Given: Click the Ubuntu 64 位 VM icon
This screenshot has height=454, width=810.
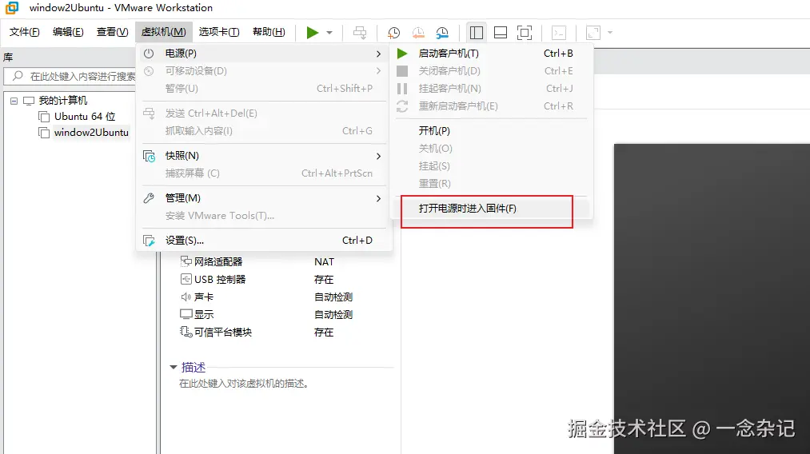Looking at the screenshot, I should 44,117.
